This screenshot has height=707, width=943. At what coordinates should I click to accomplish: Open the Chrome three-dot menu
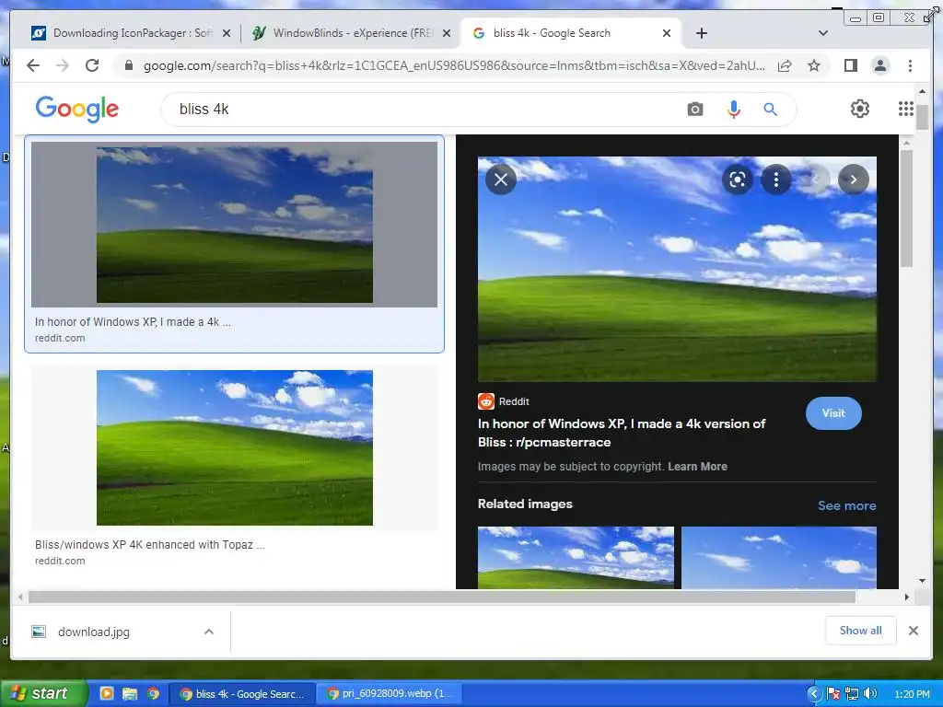click(x=910, y=65)
